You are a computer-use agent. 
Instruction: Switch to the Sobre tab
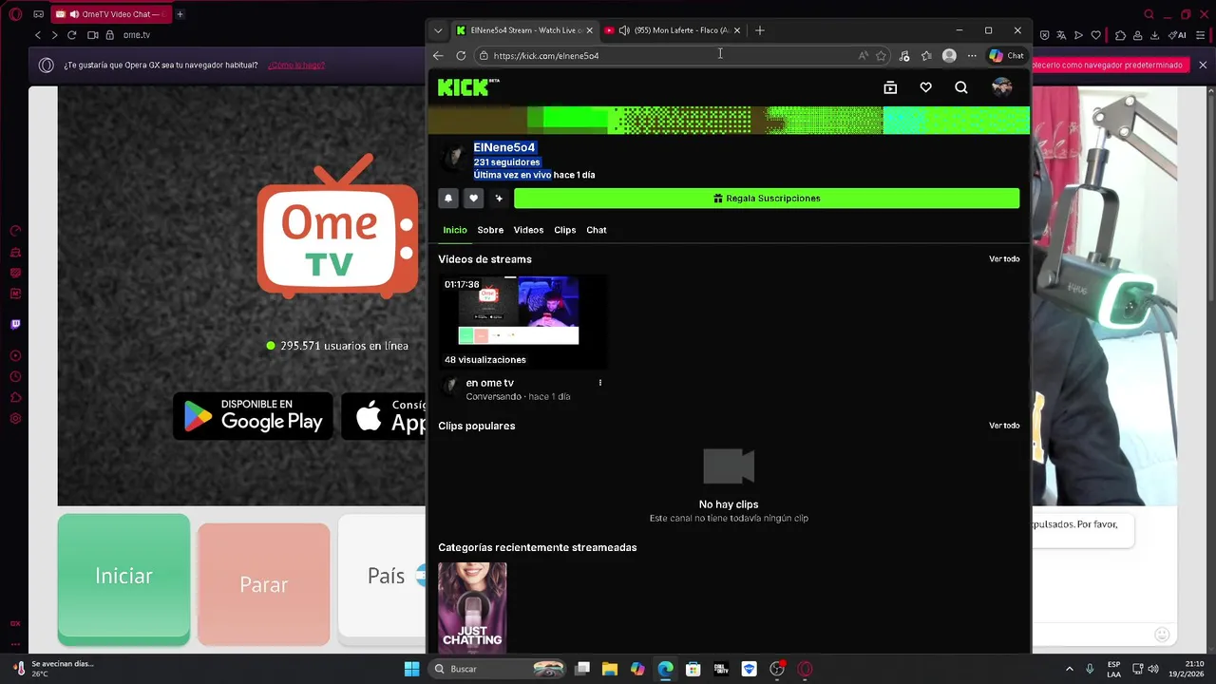(490, 230)
